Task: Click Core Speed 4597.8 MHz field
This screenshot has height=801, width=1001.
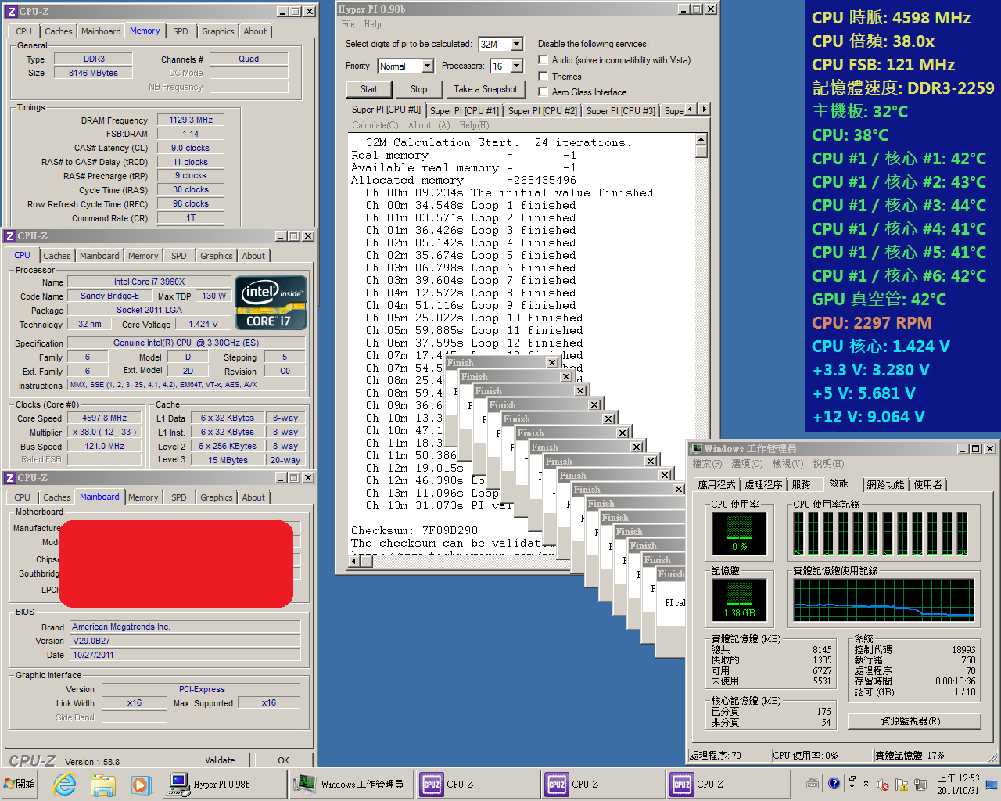Action: 105,418
